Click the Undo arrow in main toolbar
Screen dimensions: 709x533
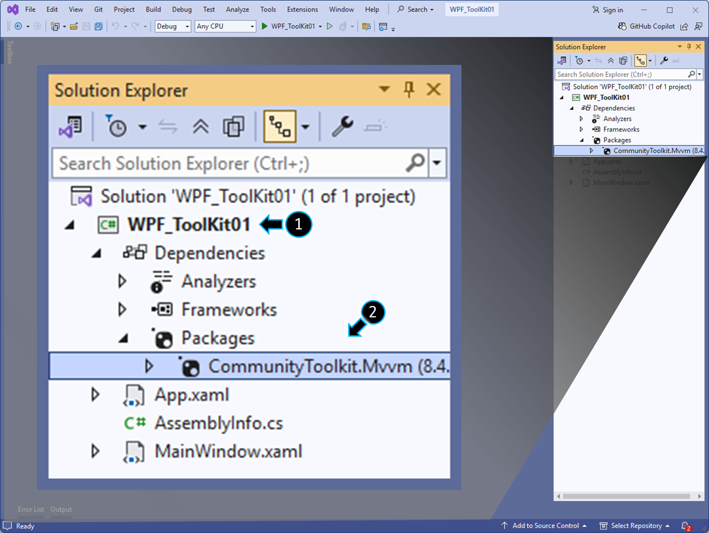[115, 27]
